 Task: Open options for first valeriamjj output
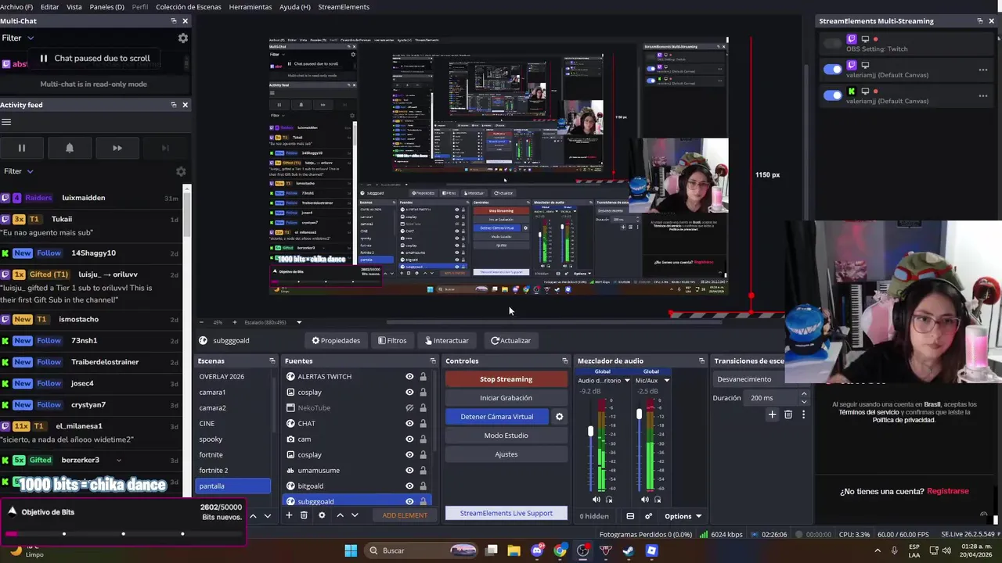click(983, 70)
